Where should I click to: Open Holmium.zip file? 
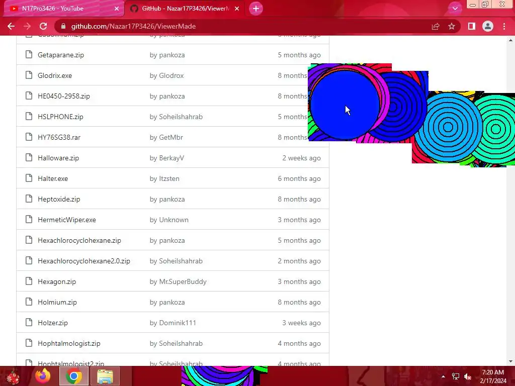[x=57, y=302]
